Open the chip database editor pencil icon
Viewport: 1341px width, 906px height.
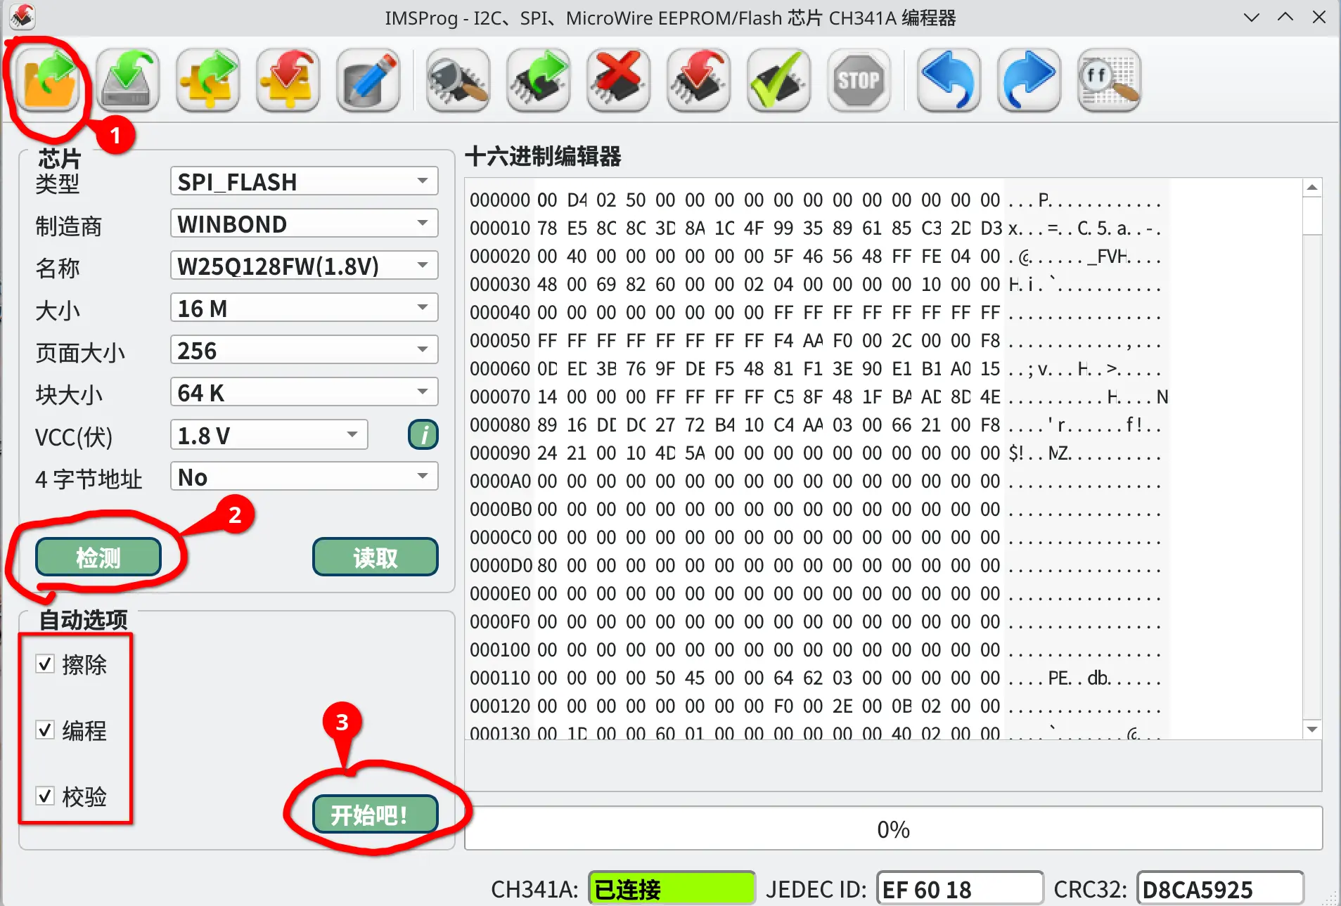[368, 81]
